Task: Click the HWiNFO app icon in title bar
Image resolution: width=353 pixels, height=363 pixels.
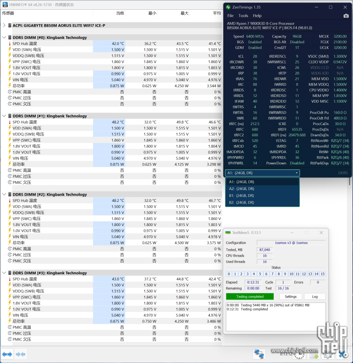Action: 5,5
